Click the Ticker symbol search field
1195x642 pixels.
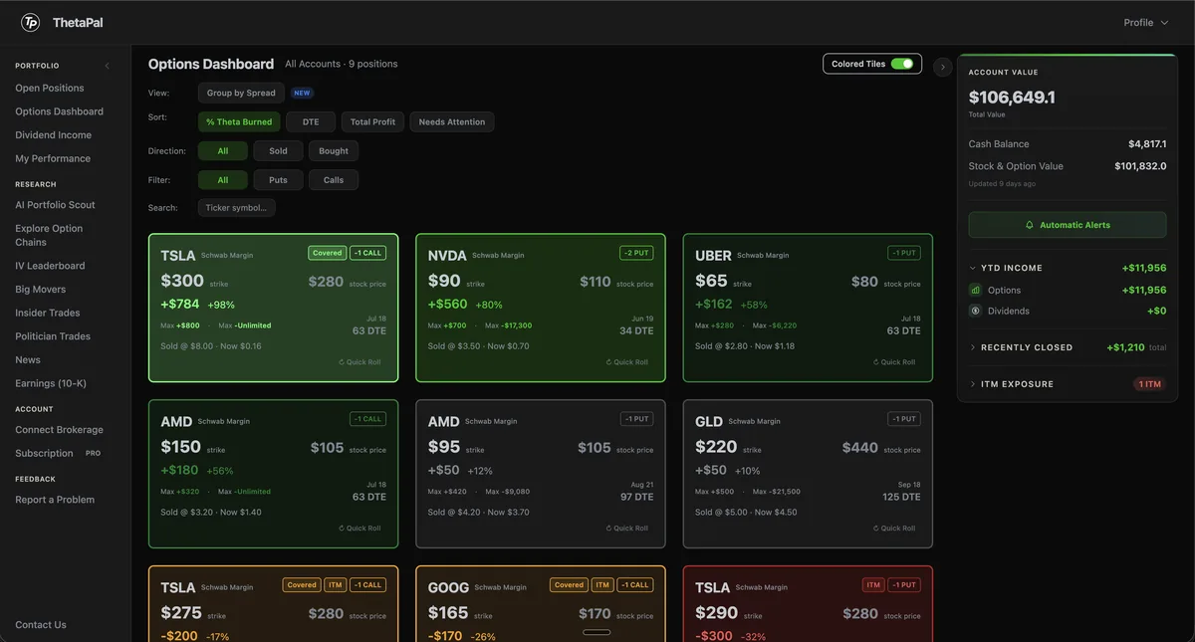pyautogui.click(x=237, y=208)
